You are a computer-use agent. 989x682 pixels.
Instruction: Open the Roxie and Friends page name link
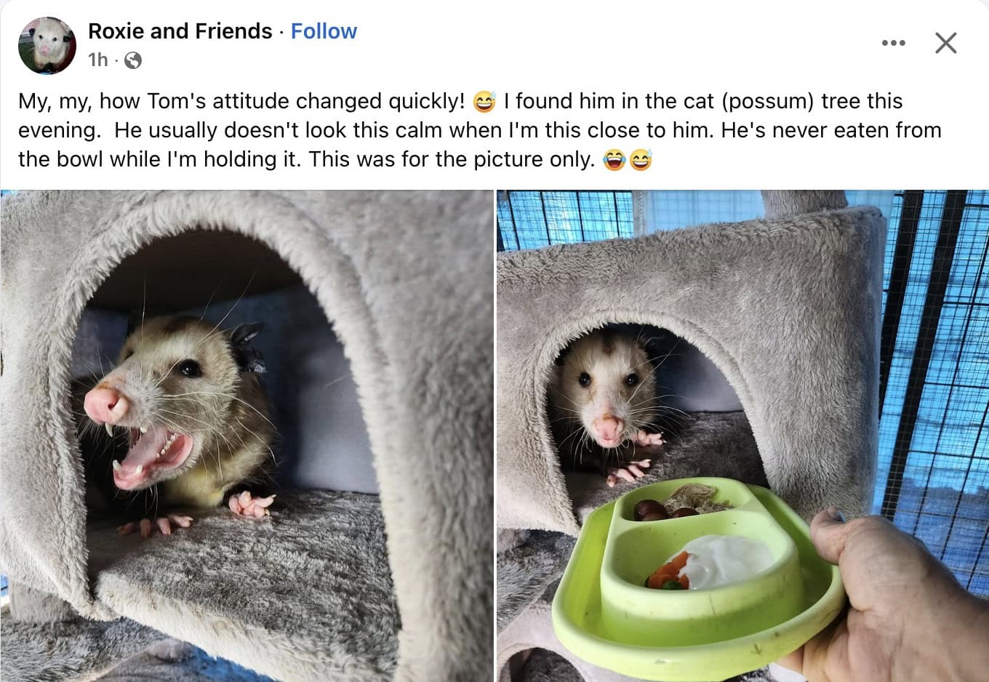click(x=180, y=31)
